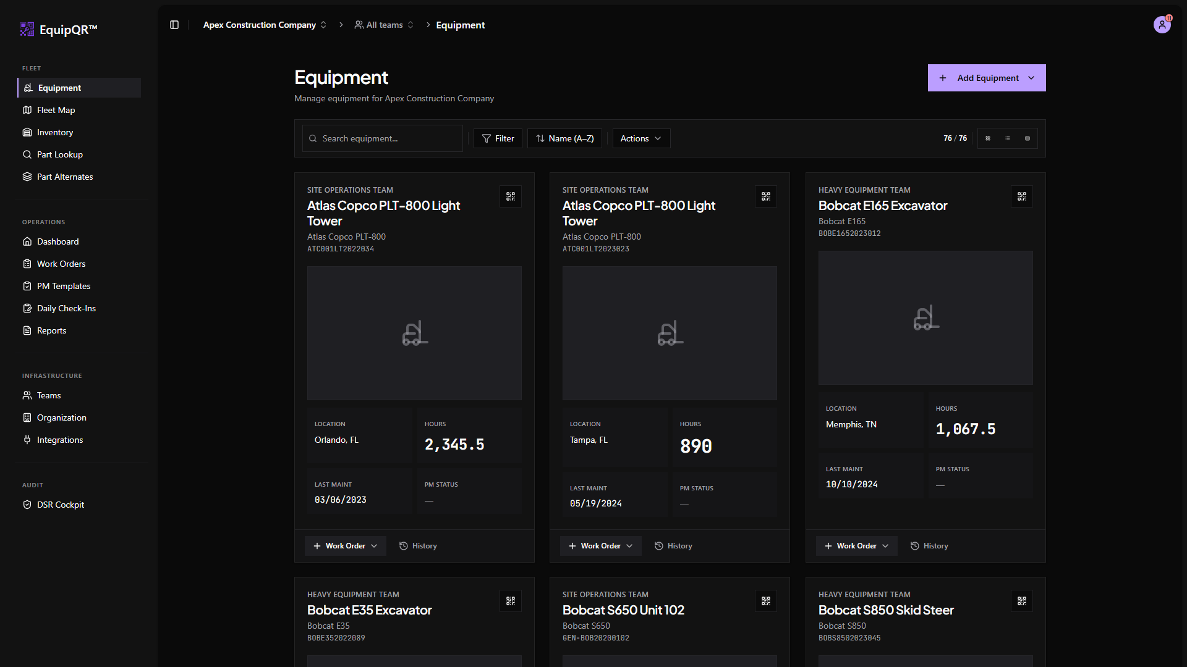Focus the Search equipment field

(x=383, y=138)
